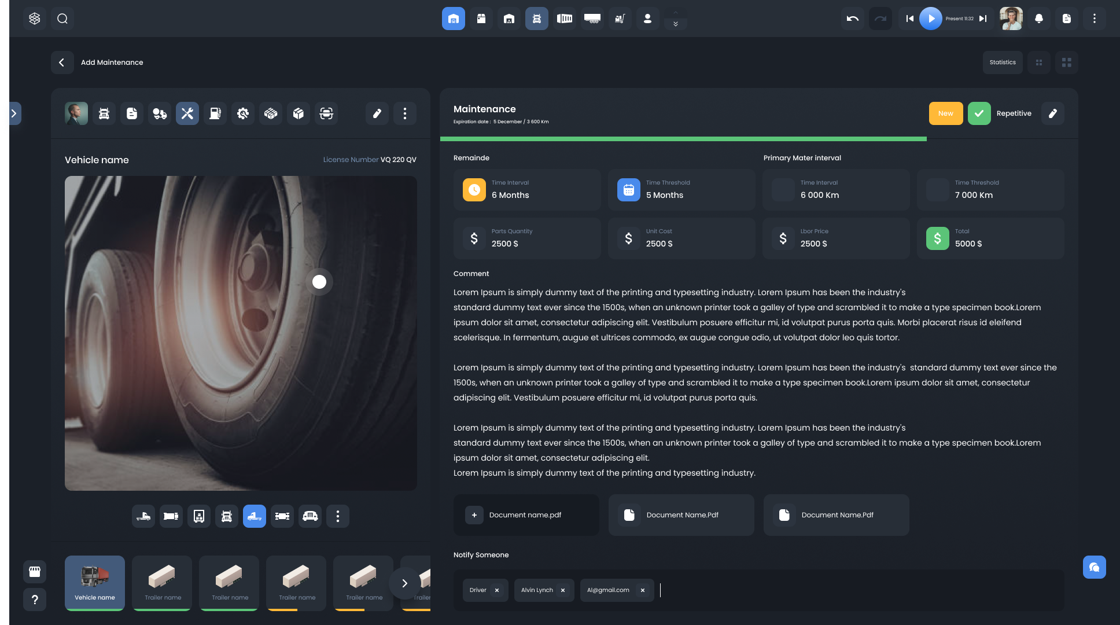Select the truck front icon in top nav
Screen dimensions: 1120x625
pyautogui.click(x=537, y=19)
